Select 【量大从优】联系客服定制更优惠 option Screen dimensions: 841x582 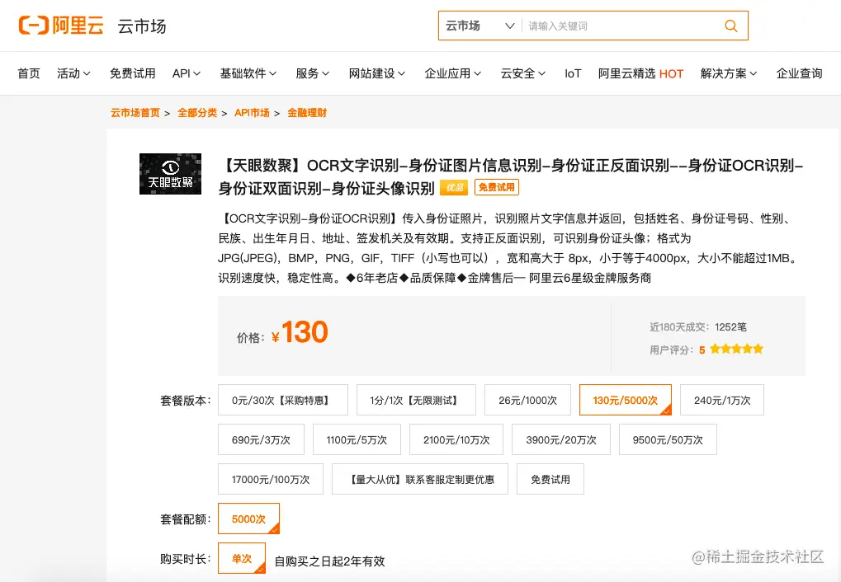(420, 479)
